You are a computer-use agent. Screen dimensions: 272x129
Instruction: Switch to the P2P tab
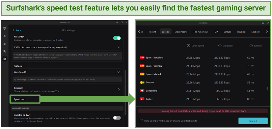click(216, 32)
